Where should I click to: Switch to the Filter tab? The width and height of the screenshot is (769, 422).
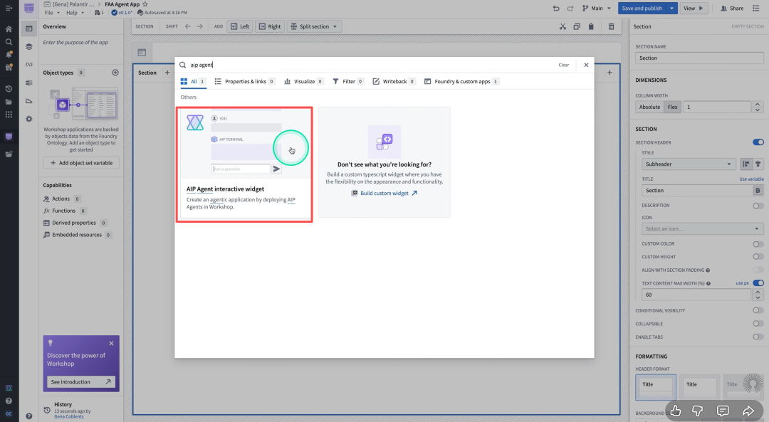[x=347, y=81]
